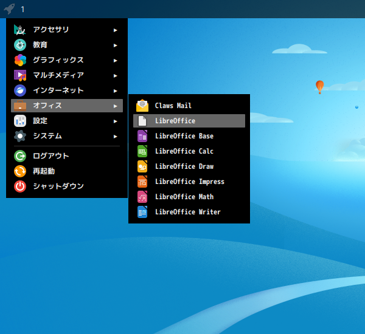Screen dimensions: 365x334
Task: Click the Claws Mail envelope icon
Action: point(142,106)
